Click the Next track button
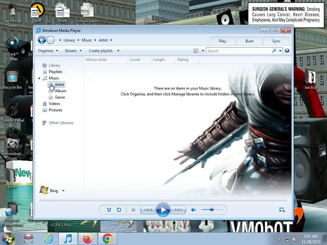 click(178, 210)
